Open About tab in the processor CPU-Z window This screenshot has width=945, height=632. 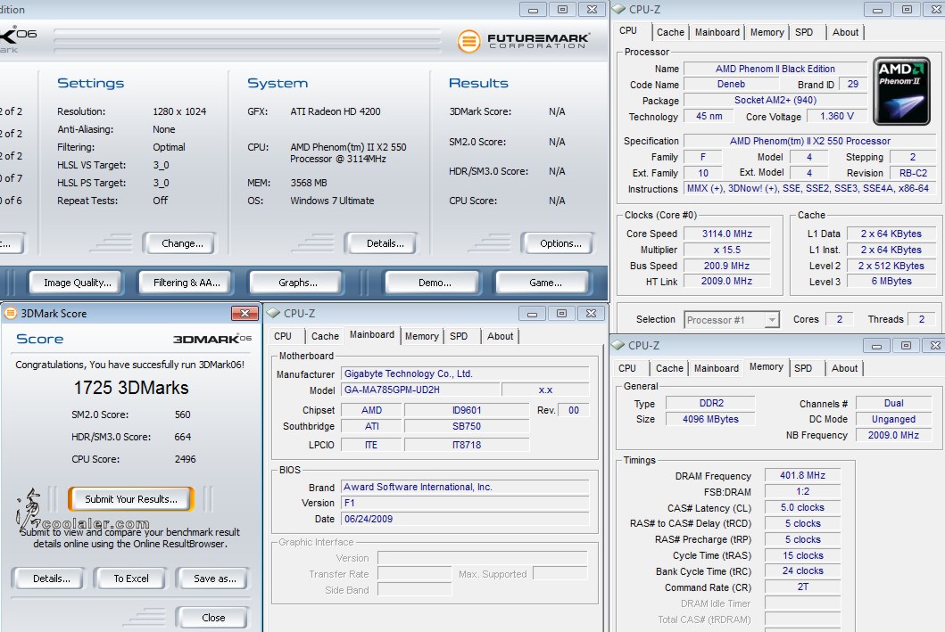coord(846,32)
